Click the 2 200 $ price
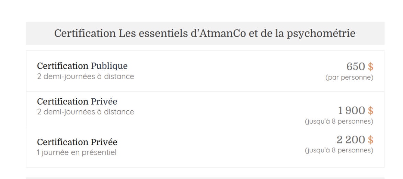The image size is (403, 179). pos(355,140)
